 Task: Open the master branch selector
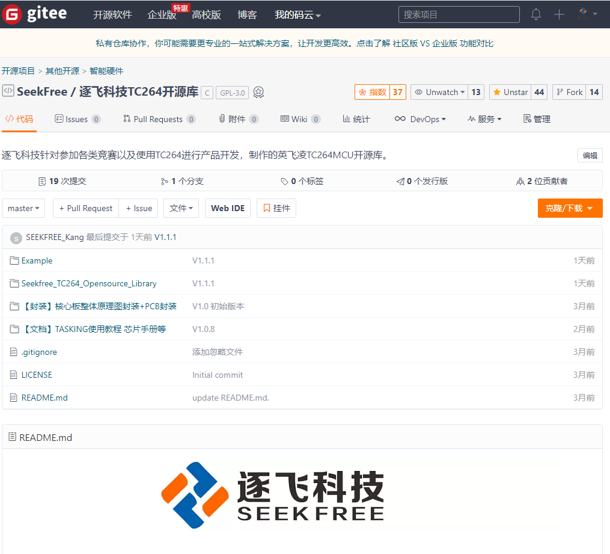[x=23, y=208]
